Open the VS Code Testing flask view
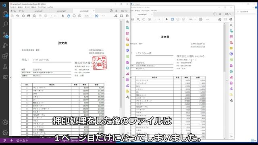The width and height of the screenshot is (258, 145). pyautogui.click(x=5, y=66)
